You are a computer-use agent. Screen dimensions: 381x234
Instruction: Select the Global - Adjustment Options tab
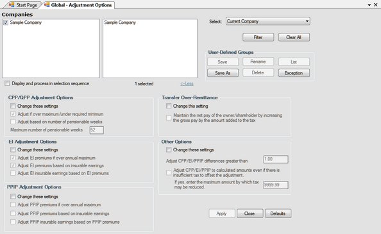78,5
